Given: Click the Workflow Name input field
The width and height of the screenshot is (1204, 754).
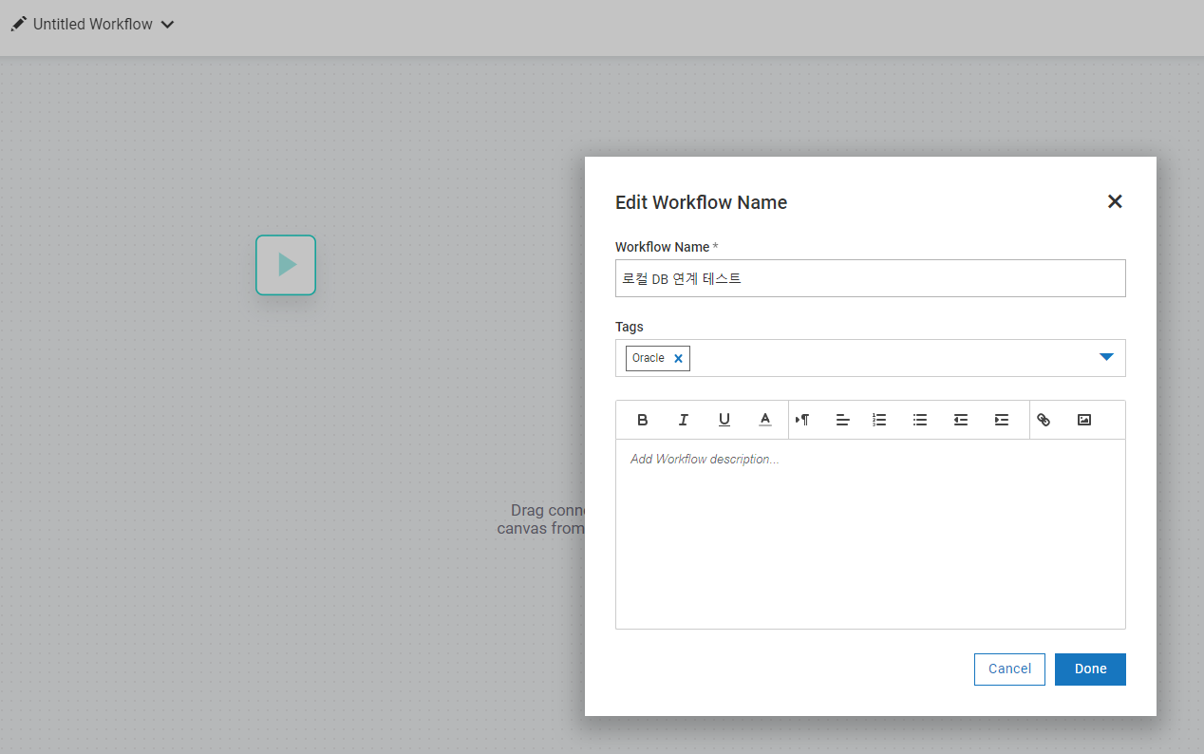Looking at the screenshot, I should [x=870, y=278].
